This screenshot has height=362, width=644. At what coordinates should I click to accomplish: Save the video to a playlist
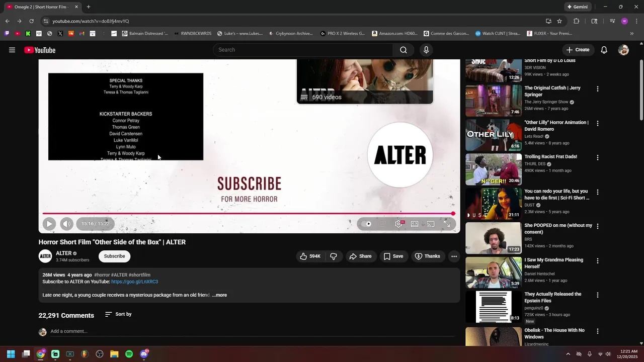tap(393, 256)
